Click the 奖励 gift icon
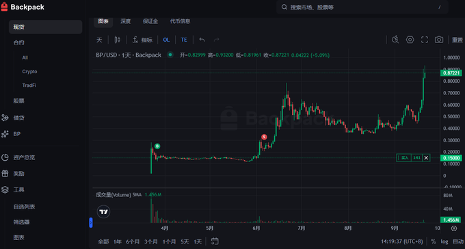The width and height of the screenshot is (465, 249). [x=5, y=174]
